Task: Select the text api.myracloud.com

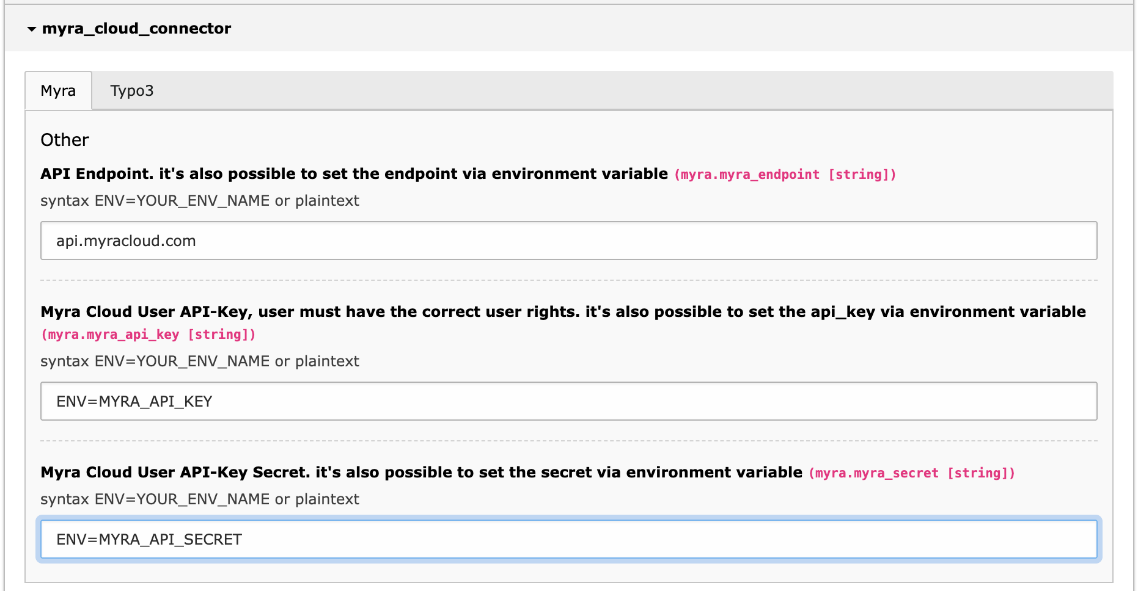Action: (125, 241)
